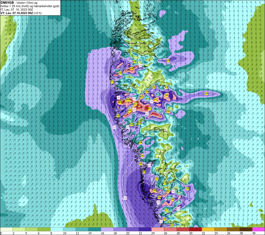265x235 pixels.
Task: Click the olive green swatch between 6 and 8
Action: click(x=44, y=229)
